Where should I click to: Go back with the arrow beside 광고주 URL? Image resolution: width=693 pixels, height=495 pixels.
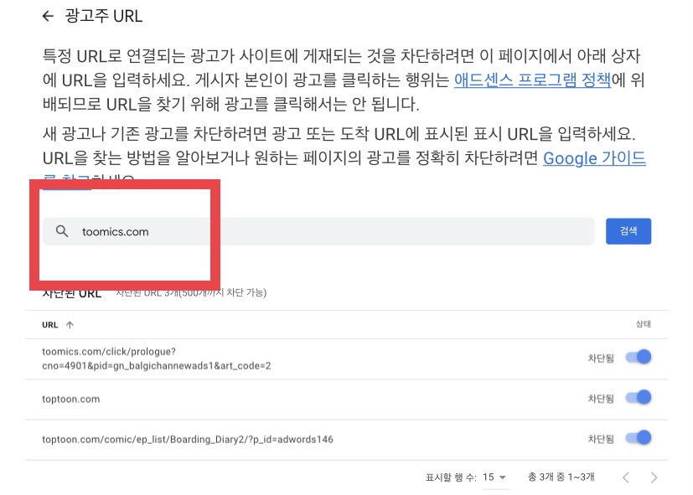coord(48,17)
